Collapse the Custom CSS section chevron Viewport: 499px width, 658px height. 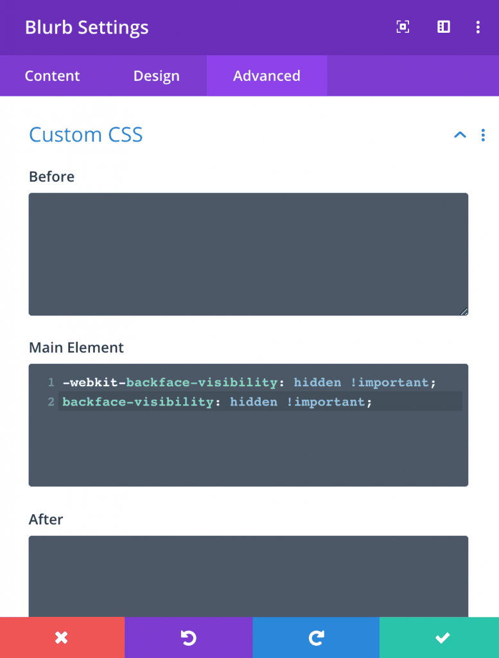click(460, 135)
